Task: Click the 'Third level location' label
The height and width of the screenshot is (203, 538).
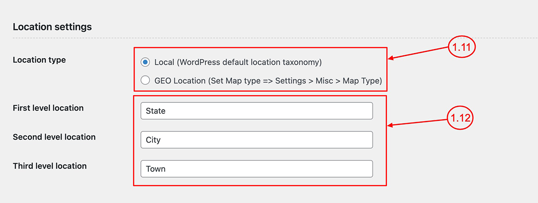Action: coord(50,166)
